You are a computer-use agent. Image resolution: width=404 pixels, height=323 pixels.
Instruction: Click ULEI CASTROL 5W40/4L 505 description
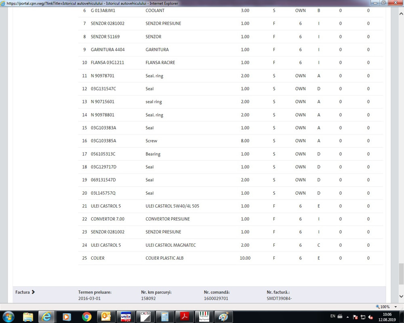tap(173, 206)
